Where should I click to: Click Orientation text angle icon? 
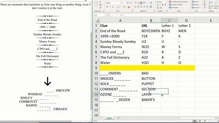[x=145, y=3]
